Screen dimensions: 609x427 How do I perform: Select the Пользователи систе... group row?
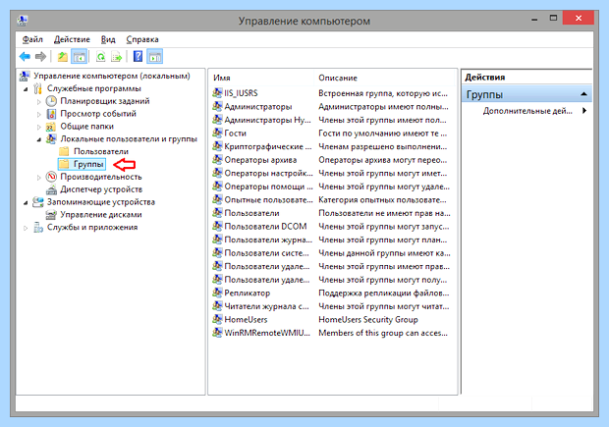coord(332,252)
